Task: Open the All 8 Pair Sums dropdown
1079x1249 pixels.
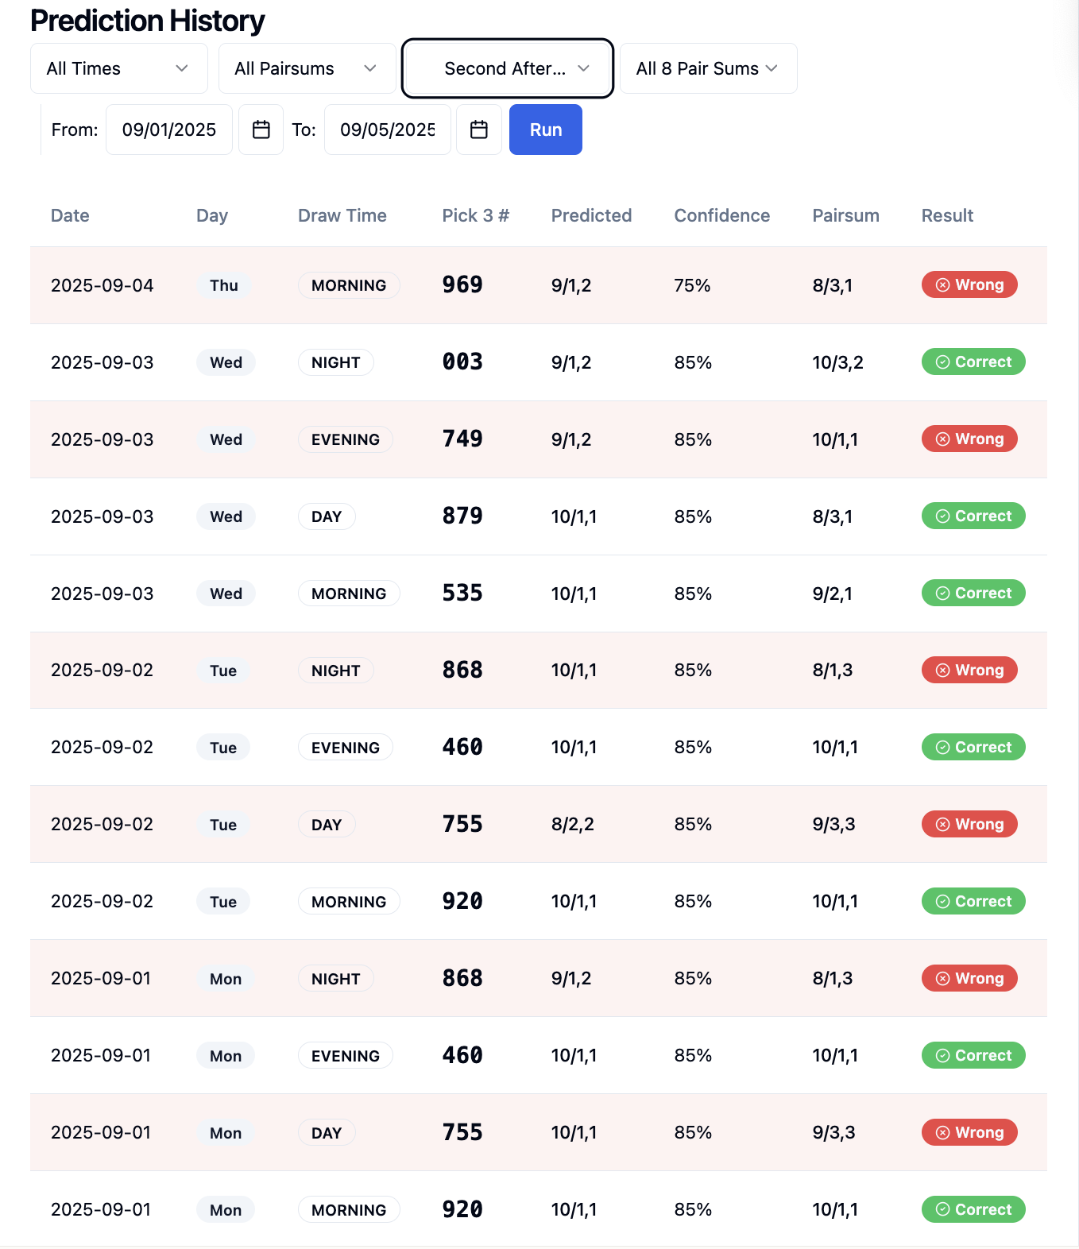Action: (x=708, y=68)
